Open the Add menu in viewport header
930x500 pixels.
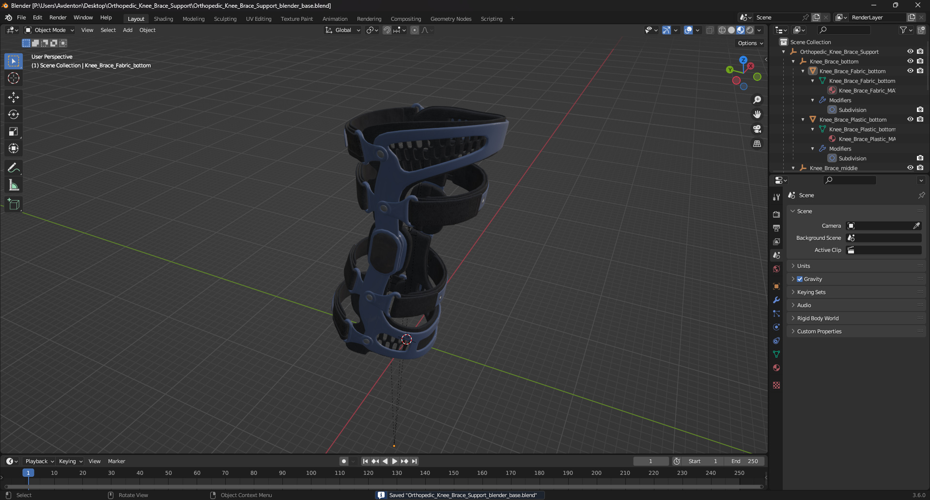pyautogui.click(x=127, y=30)
